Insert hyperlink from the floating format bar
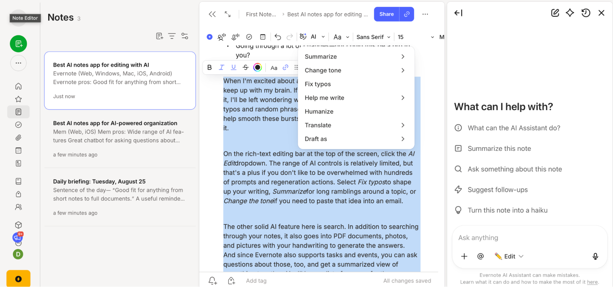 (285, 67)
